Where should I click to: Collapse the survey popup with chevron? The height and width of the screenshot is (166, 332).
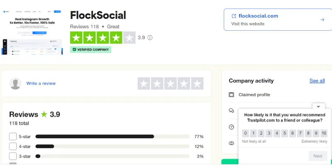click(318, 107)
